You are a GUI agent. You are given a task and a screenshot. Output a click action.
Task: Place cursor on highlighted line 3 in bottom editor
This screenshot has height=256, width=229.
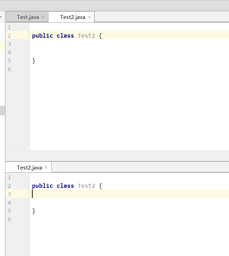click(x=129, y=194)
